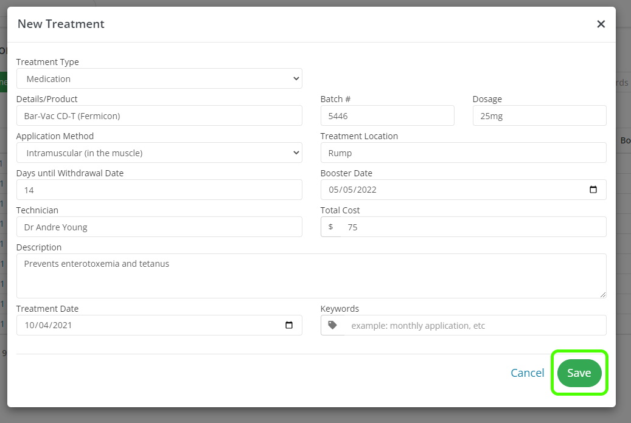Click the dollar sign in Total Cost
The width and height of the screenshot is (631, 423).
click(x=331, y=227)
